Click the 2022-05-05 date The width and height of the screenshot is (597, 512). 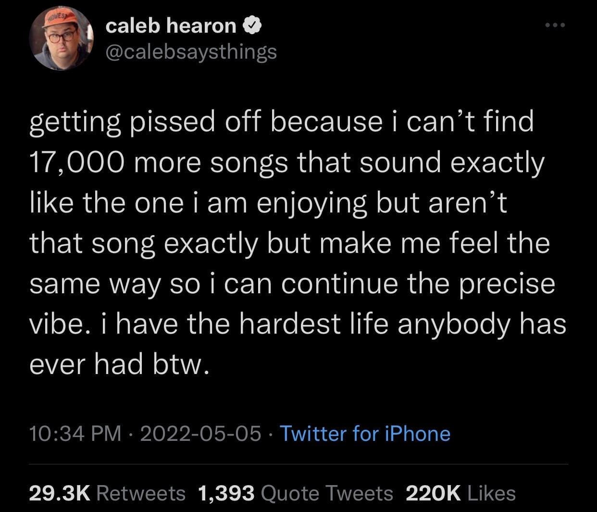pyautogui.click(x=200, y=434)
